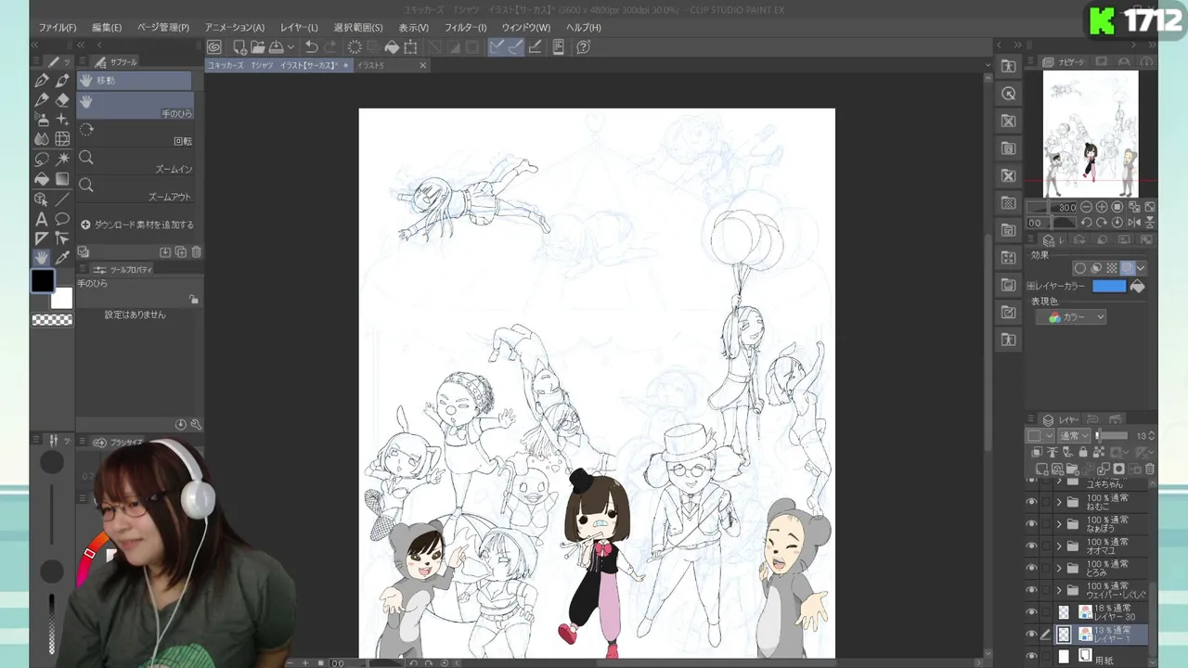
Task: Click the Scale/Rotate transform icon
Action: click(x=410, y=46)
